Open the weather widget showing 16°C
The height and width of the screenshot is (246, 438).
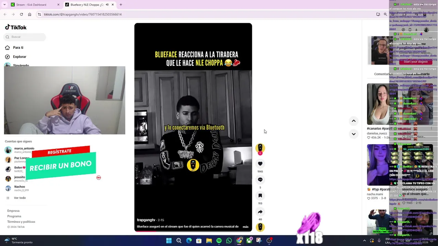(19, 241)
